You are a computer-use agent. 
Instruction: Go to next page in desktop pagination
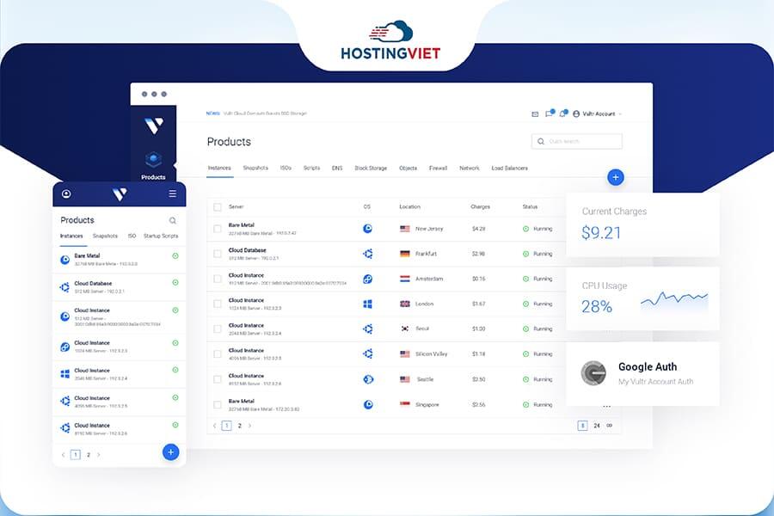[x=249, y=426]
